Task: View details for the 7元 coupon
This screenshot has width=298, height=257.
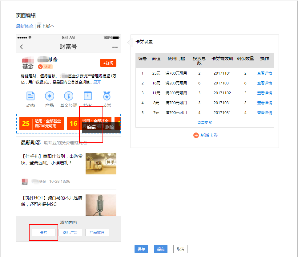Action: [x=264, y=113]
